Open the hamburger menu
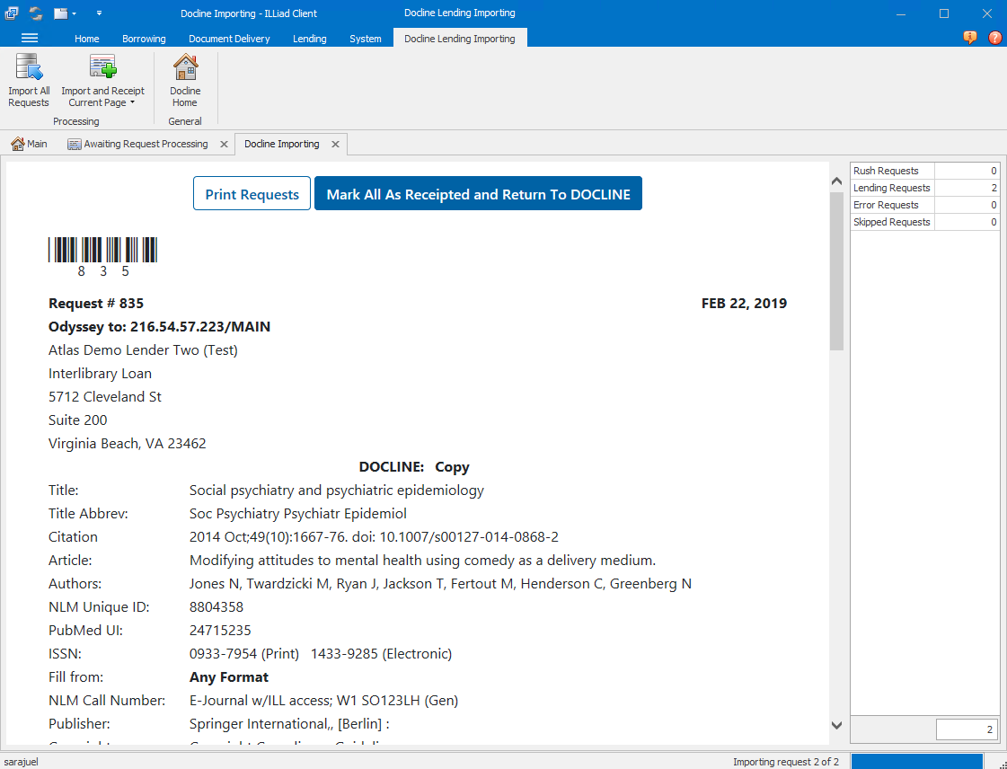Screen dimensions: 1007x769 point(30,38)
